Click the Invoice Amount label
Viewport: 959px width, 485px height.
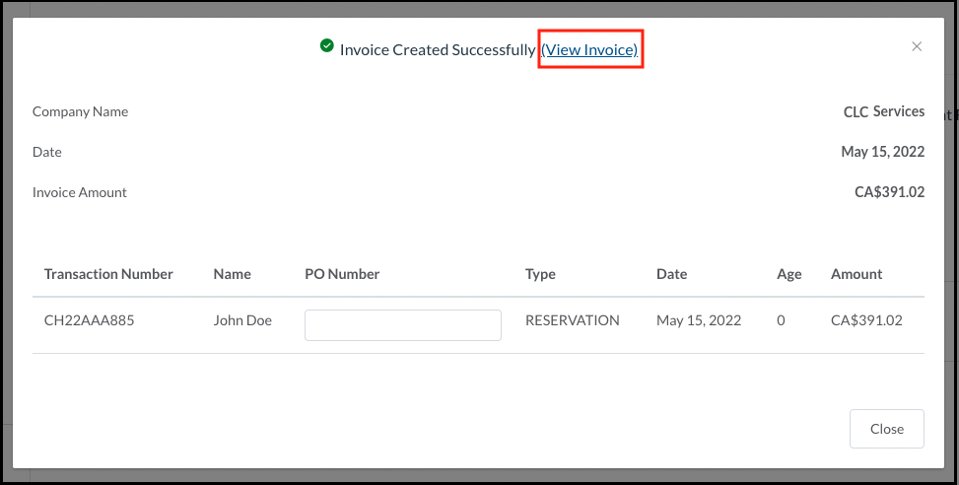point(80,192)
